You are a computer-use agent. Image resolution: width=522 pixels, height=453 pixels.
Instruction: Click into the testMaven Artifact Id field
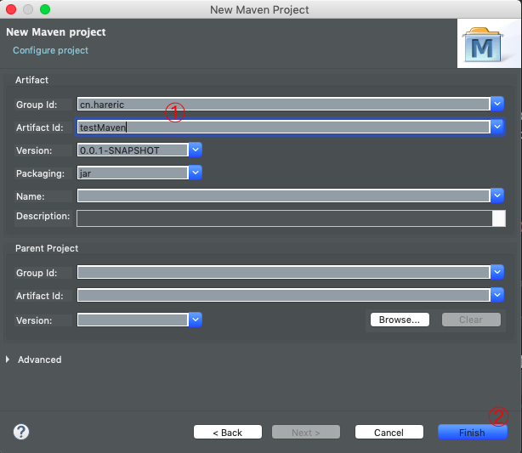[284, 127]
